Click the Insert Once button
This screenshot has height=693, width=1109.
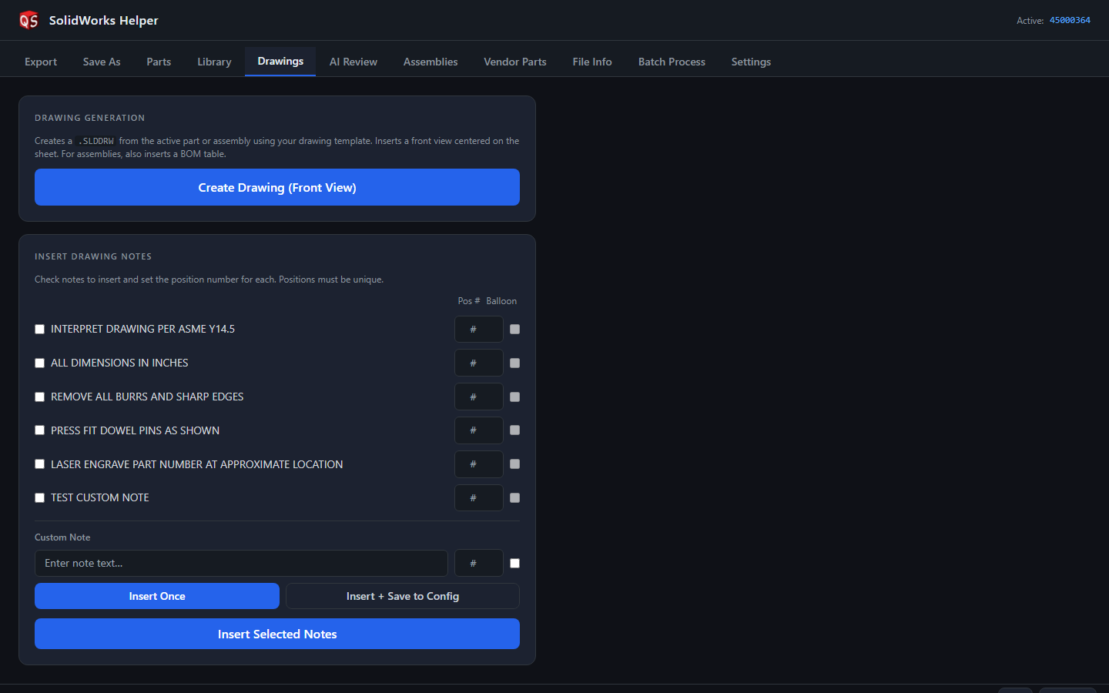coord(157,596)
